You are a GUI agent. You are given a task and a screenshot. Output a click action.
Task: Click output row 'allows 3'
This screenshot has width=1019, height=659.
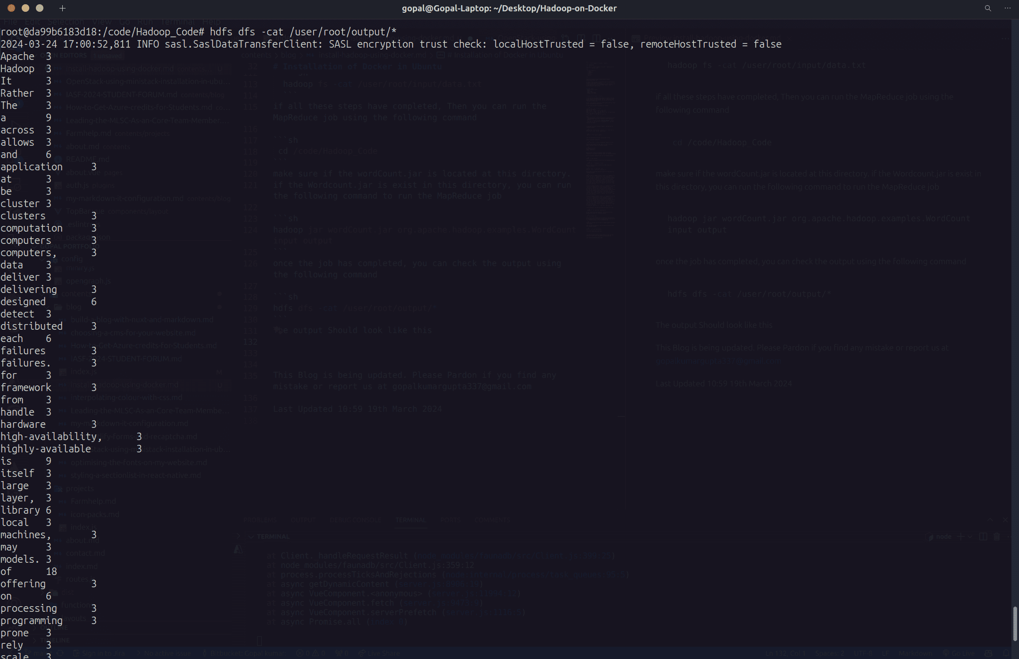[x=26, y=142]
